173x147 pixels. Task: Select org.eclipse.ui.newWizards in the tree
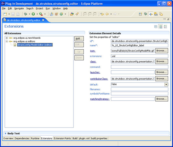(x=27, y=38)
